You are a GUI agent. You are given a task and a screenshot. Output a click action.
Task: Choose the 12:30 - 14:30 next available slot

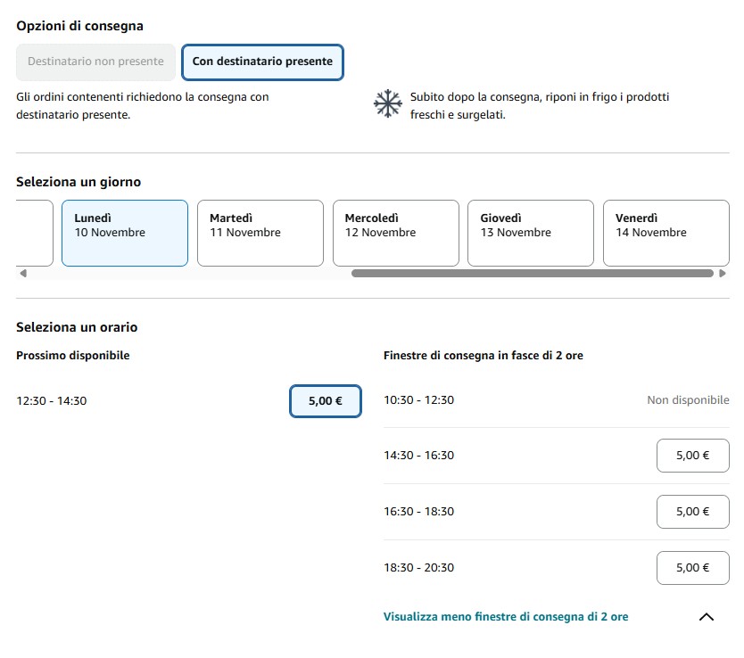click(x=325, y=401)
